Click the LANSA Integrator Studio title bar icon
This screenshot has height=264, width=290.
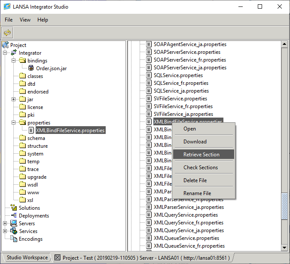point(7,6)
